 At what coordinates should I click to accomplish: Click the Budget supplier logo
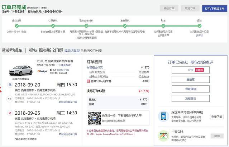[42, 71]
